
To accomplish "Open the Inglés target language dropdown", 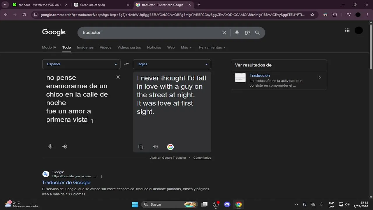I will click(x=172, y=64).
